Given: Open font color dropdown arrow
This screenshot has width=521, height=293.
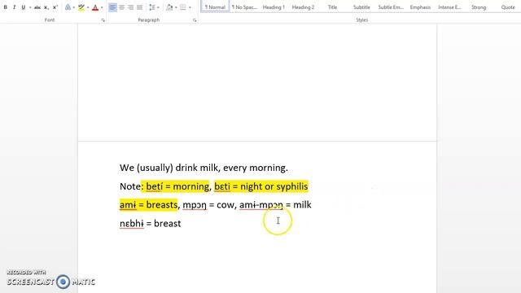Looking at the screenshot, I should [x=102, y=7].
